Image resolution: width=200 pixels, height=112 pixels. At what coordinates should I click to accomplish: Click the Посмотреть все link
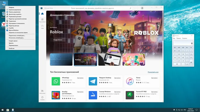pyautogui.click(x=153, y=72)
